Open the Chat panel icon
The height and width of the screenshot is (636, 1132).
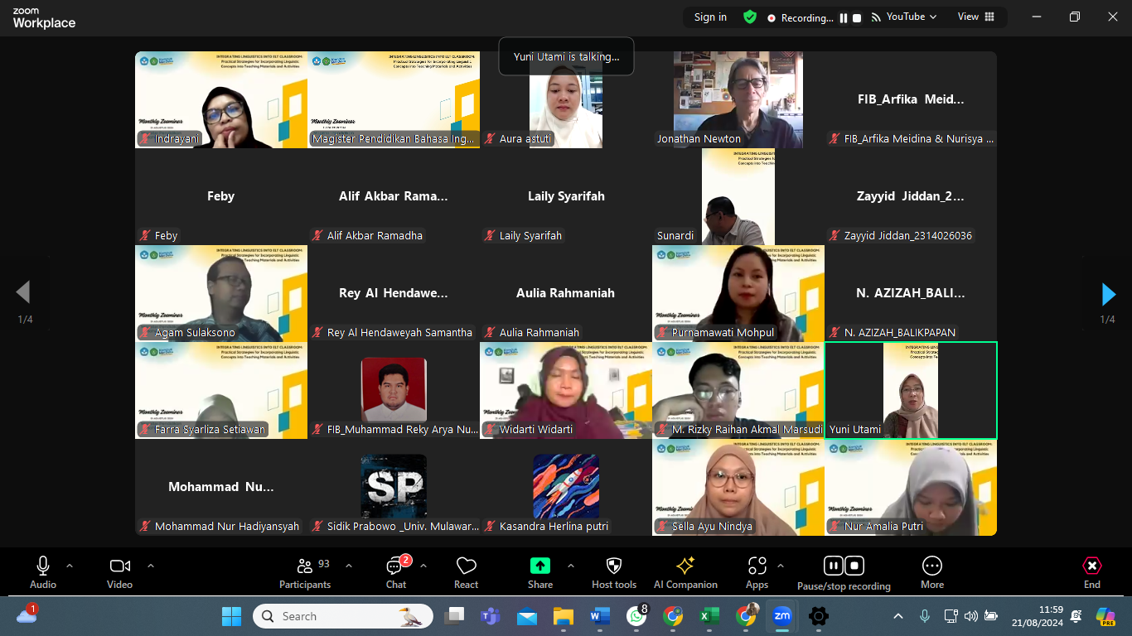pos(395,572)
